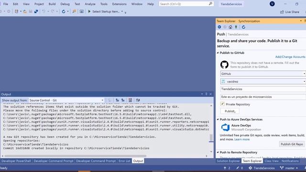
Task: Collapse Push to Azure DevOps Services section
Action: (218, 119)
